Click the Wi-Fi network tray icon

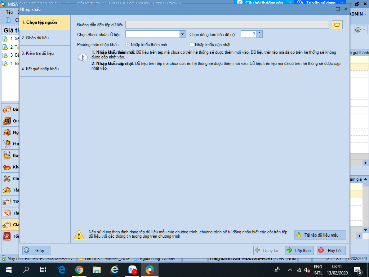299,270
